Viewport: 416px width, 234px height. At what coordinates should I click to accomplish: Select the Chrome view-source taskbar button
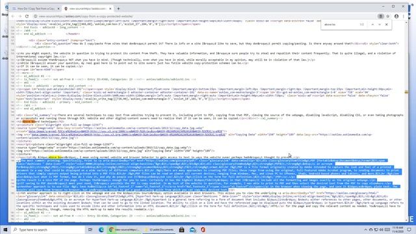coord(125,229)
